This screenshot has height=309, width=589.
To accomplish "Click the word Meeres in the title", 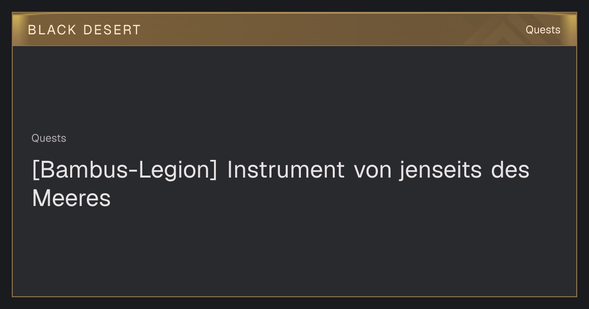I will point(71,199).
